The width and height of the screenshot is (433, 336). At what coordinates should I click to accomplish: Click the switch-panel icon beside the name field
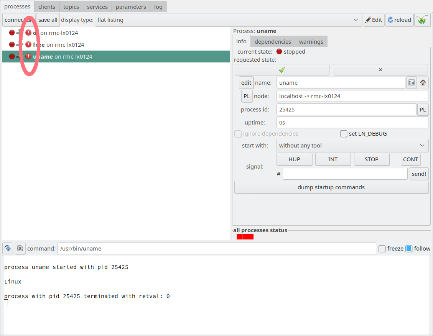pyautogui.click(x=412, y=82)
